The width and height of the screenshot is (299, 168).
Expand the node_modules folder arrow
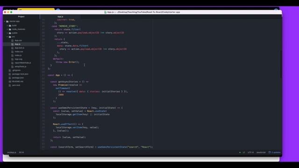coord(7,29)
